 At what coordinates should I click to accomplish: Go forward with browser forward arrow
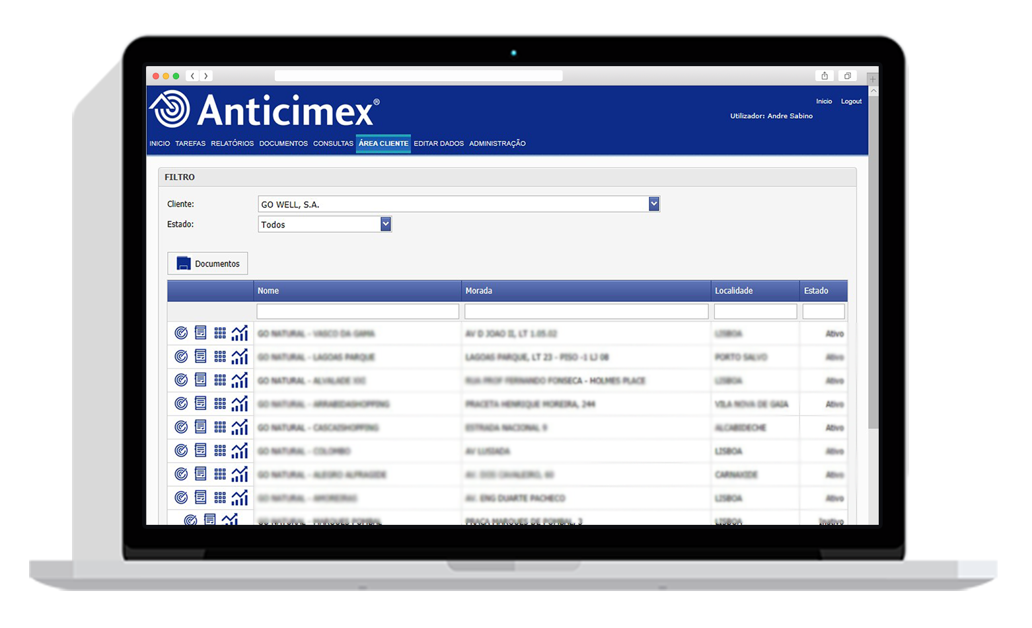tap(206, 76)
